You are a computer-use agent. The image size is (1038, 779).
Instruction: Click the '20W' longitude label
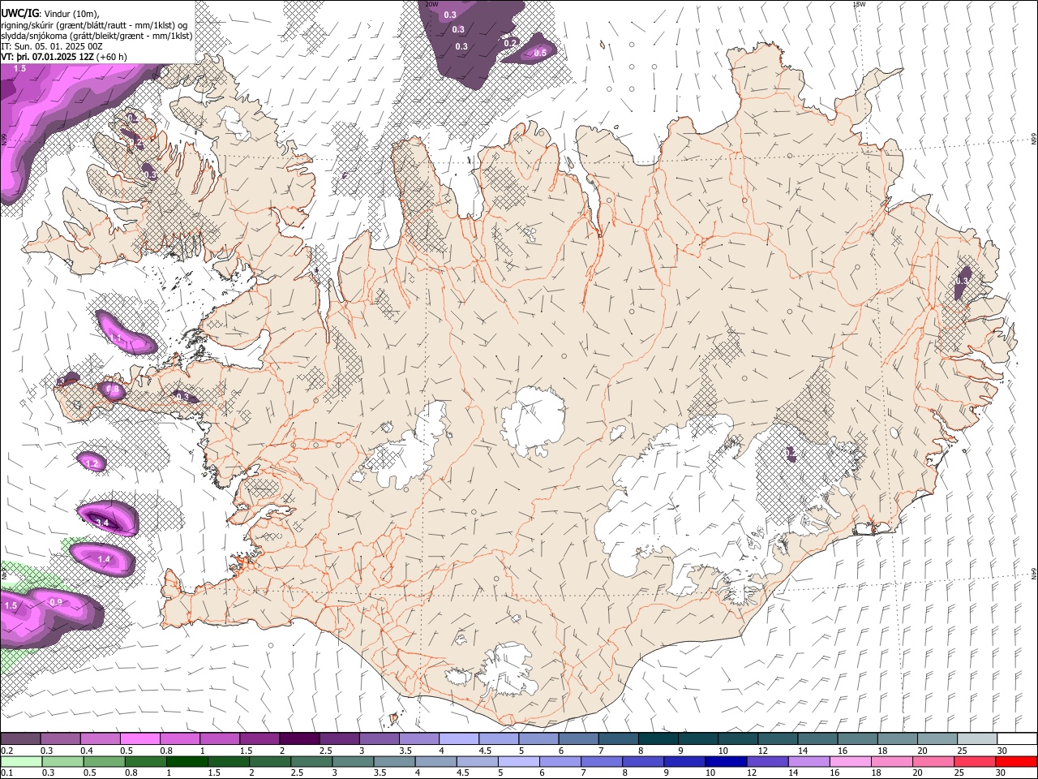pyautogui.click(x=431, y=4)
